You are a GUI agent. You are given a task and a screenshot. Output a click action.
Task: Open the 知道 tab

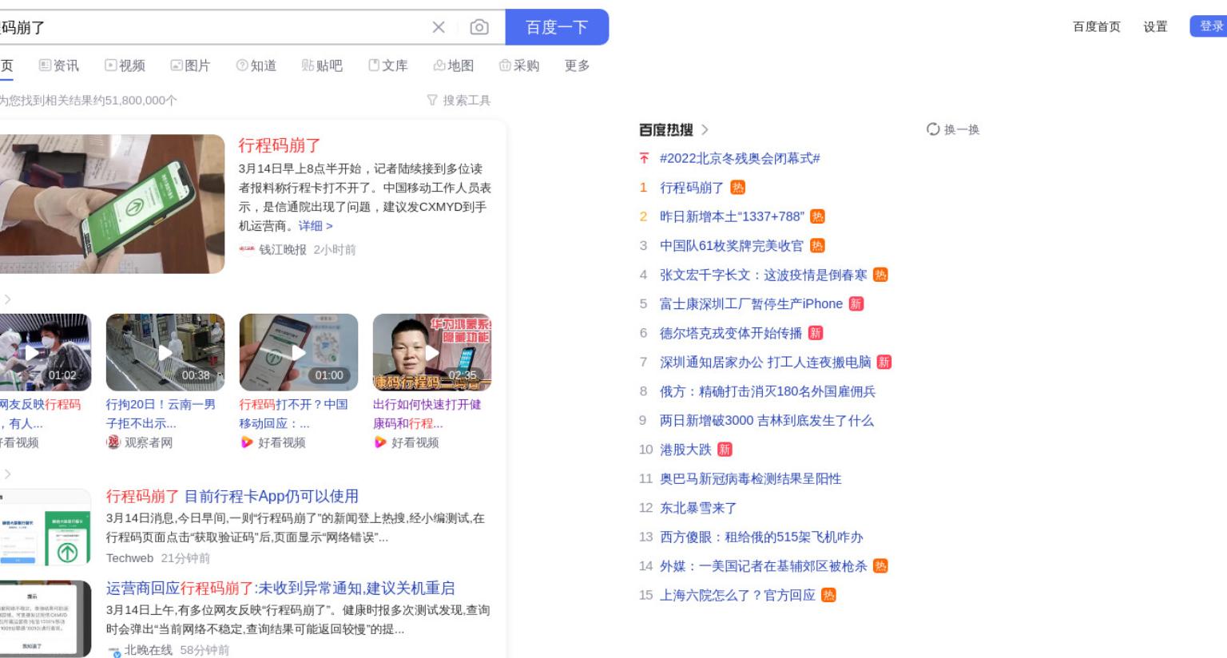(x=256, y=65)
